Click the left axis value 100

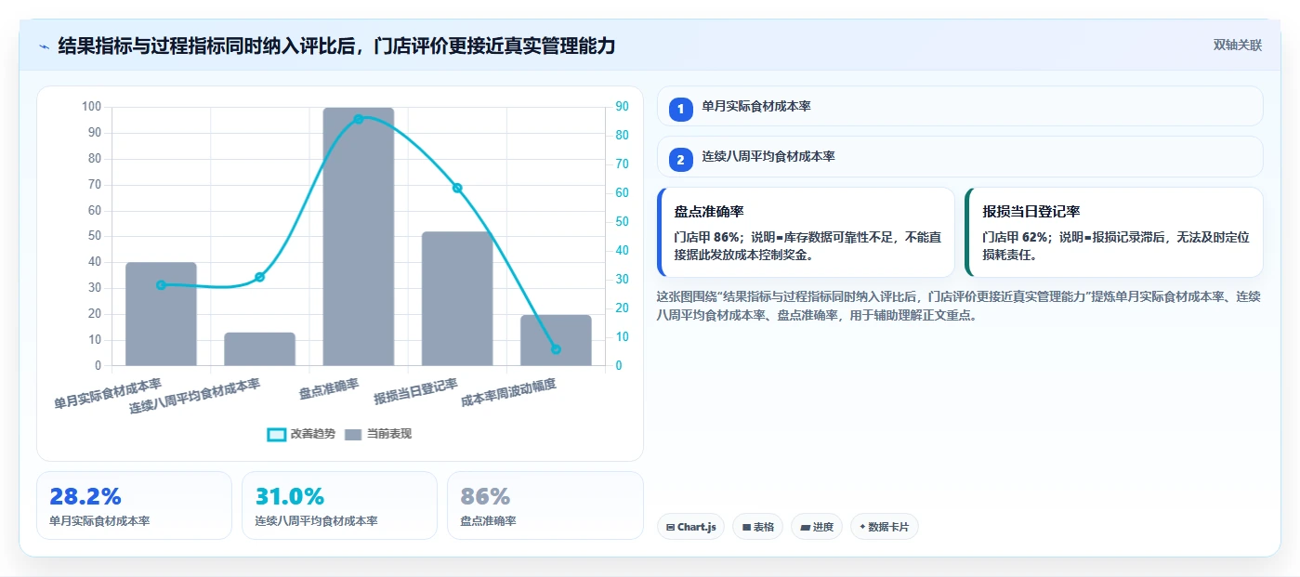(91, 107)
